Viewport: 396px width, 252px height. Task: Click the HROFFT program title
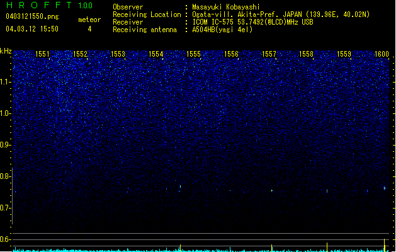click(39, 5)
